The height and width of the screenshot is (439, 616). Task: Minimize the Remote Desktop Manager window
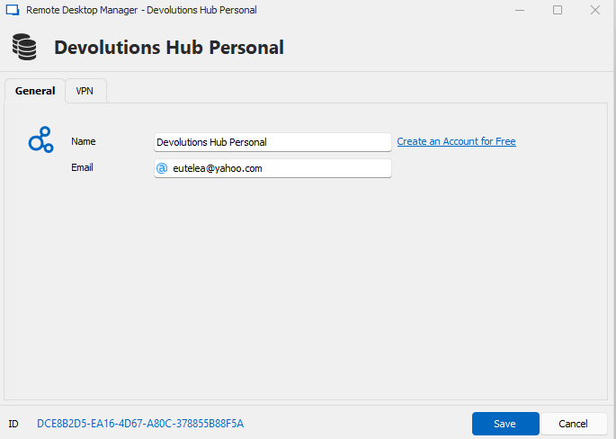tap(520, 10)
